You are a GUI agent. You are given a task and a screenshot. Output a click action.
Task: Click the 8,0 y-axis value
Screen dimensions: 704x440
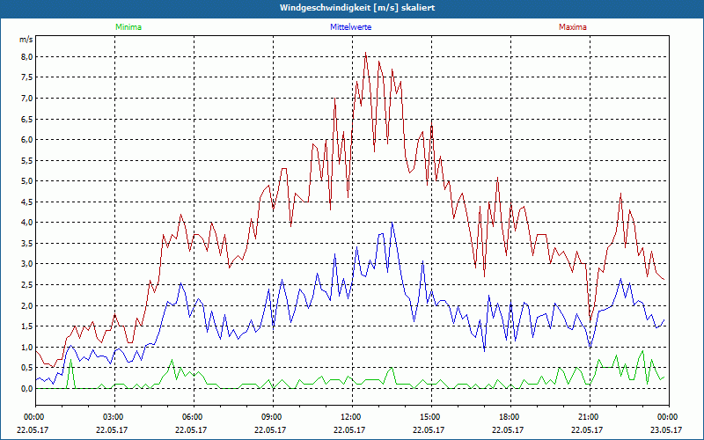[27, 56]
